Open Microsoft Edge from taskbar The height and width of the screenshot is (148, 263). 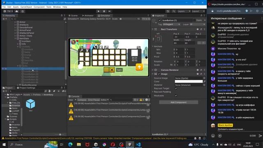pos(70,144)
